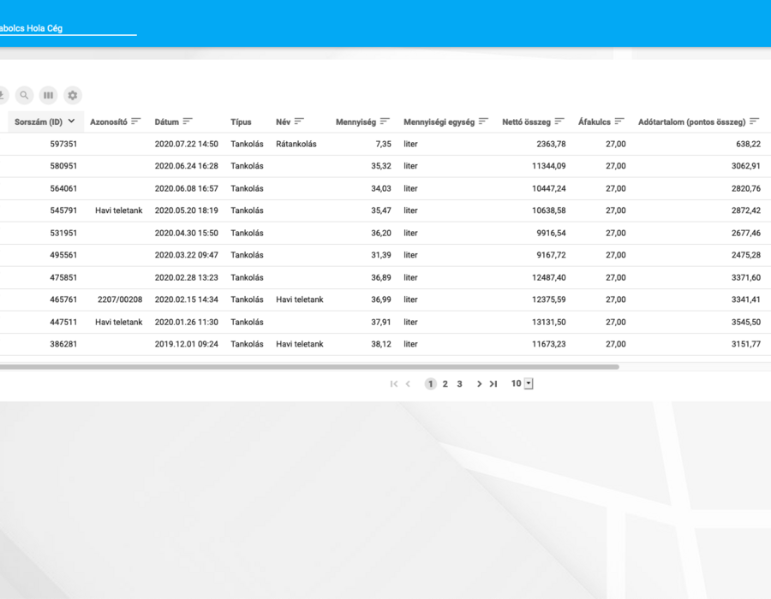
Task: Click Havi teletank identifier in row 545791
Action: 118,211
